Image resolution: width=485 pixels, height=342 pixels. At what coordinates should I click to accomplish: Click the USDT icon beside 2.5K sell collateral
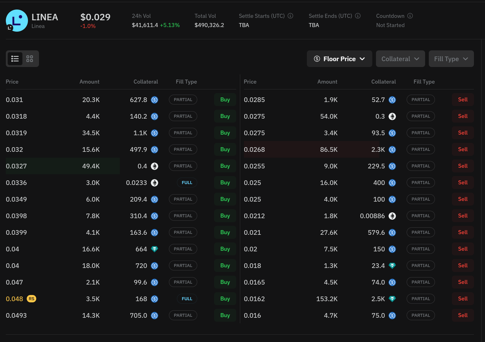[392, 299]
